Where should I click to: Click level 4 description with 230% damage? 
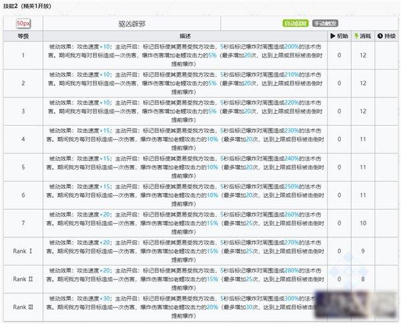click(x=185, y=139)
